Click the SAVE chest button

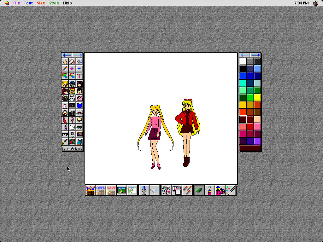(x=111, y=190)
